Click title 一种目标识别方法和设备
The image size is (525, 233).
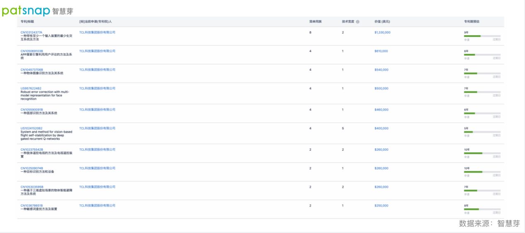[37, 171]
